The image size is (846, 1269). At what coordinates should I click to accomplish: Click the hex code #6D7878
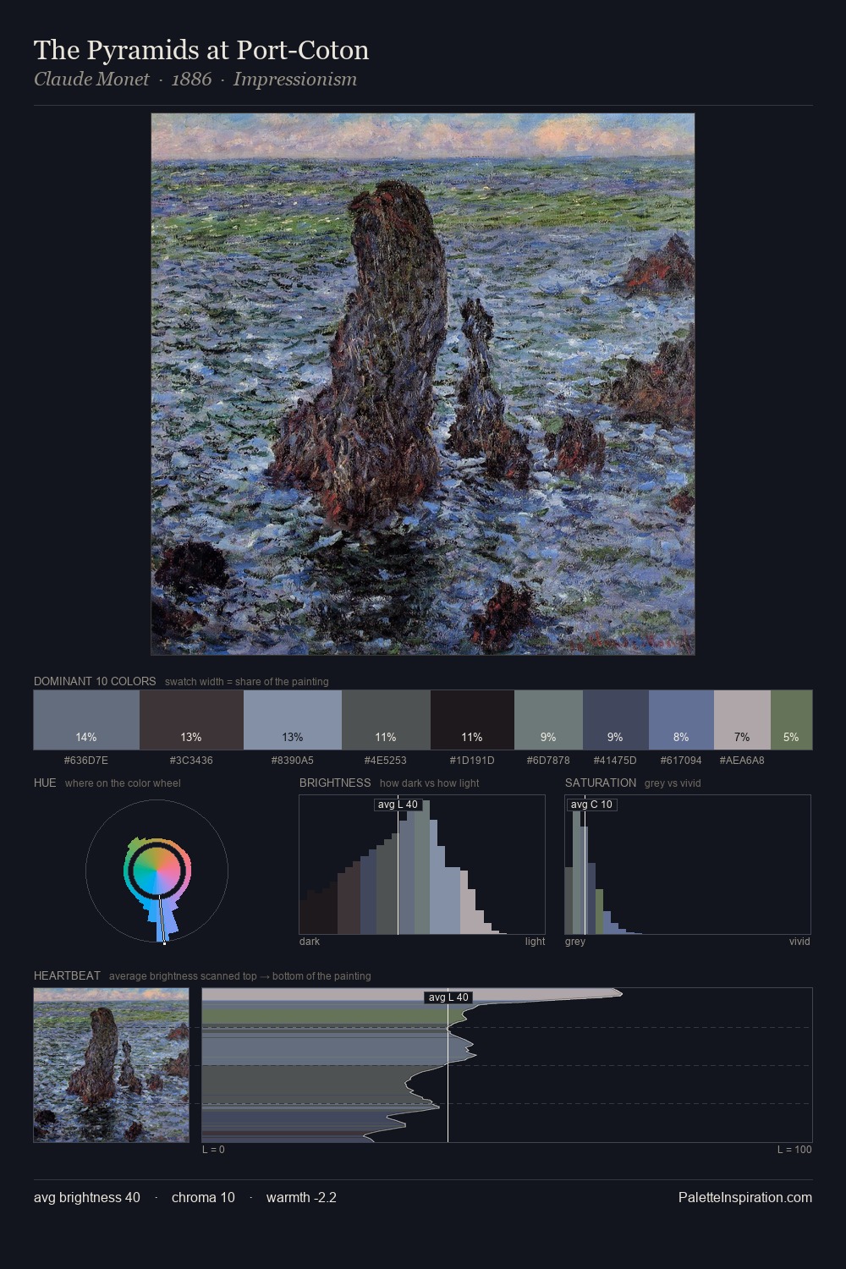(x=548, y=761)
